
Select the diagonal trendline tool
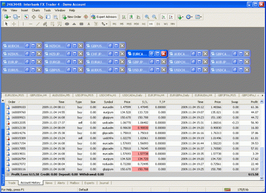click(x=37, y=24)
